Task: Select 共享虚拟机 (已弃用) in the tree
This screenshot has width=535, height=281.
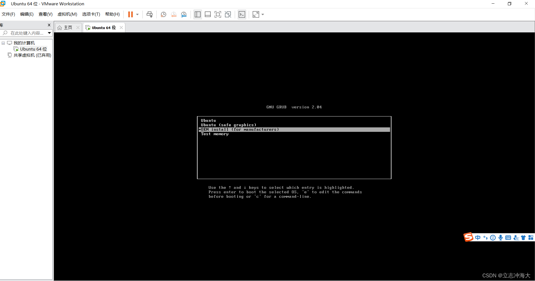Action: [32, 55]
